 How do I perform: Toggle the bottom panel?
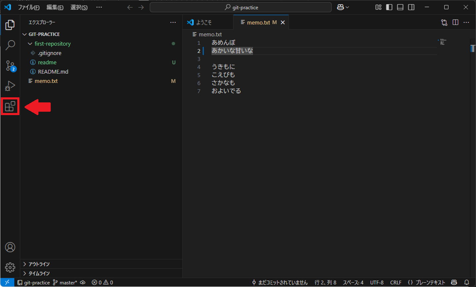pos(400,7)
